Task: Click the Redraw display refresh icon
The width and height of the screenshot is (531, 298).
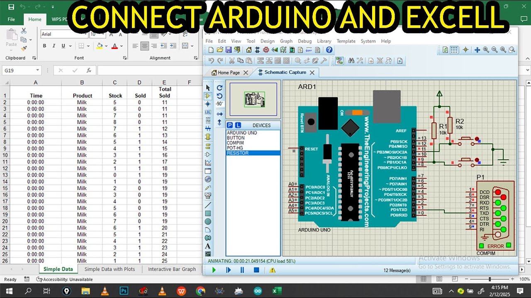Action: (445, 50)
